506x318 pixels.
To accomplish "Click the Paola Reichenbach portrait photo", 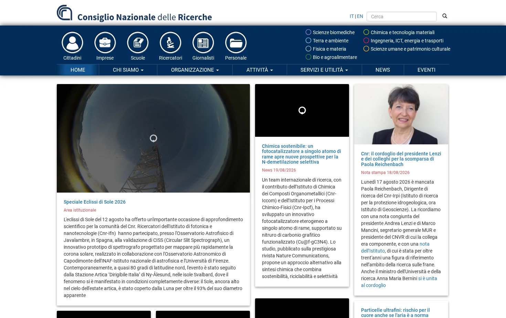I will 401,114.
